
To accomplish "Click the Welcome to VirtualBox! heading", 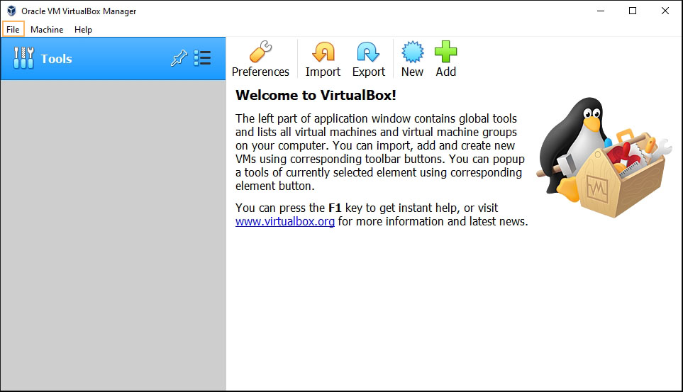I will coord(316,95).
